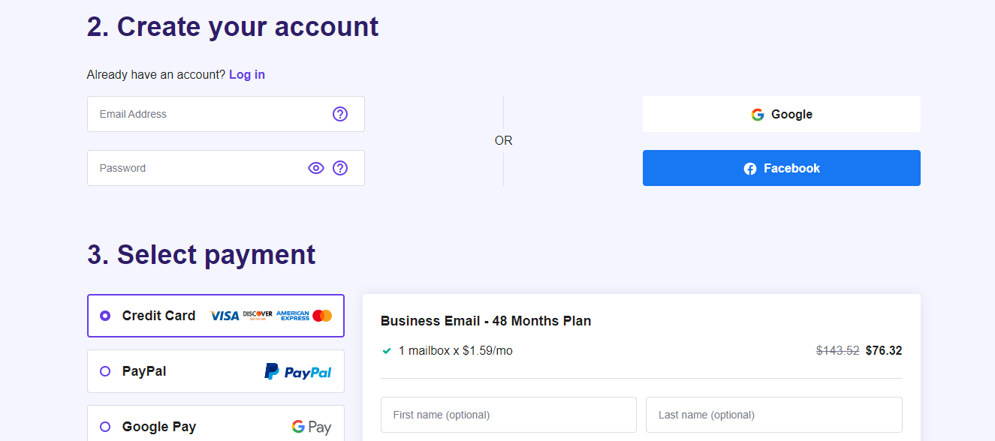Click the First name optional field

pos(508,414)
